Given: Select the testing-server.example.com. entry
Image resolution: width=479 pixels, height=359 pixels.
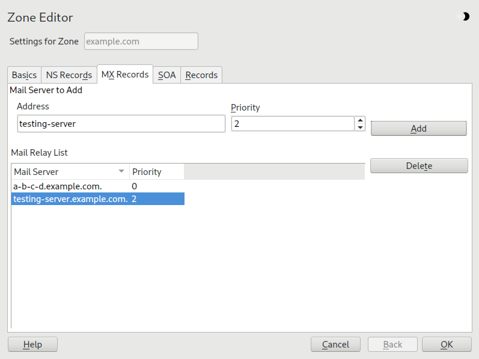Looking at the screenshot, I should pos(70,199).
